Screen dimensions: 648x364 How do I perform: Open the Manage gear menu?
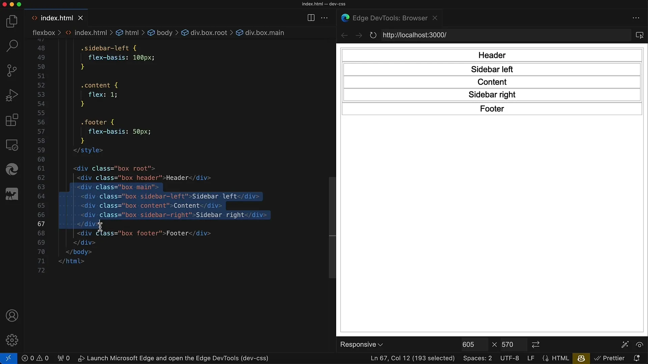click(12, 340)
